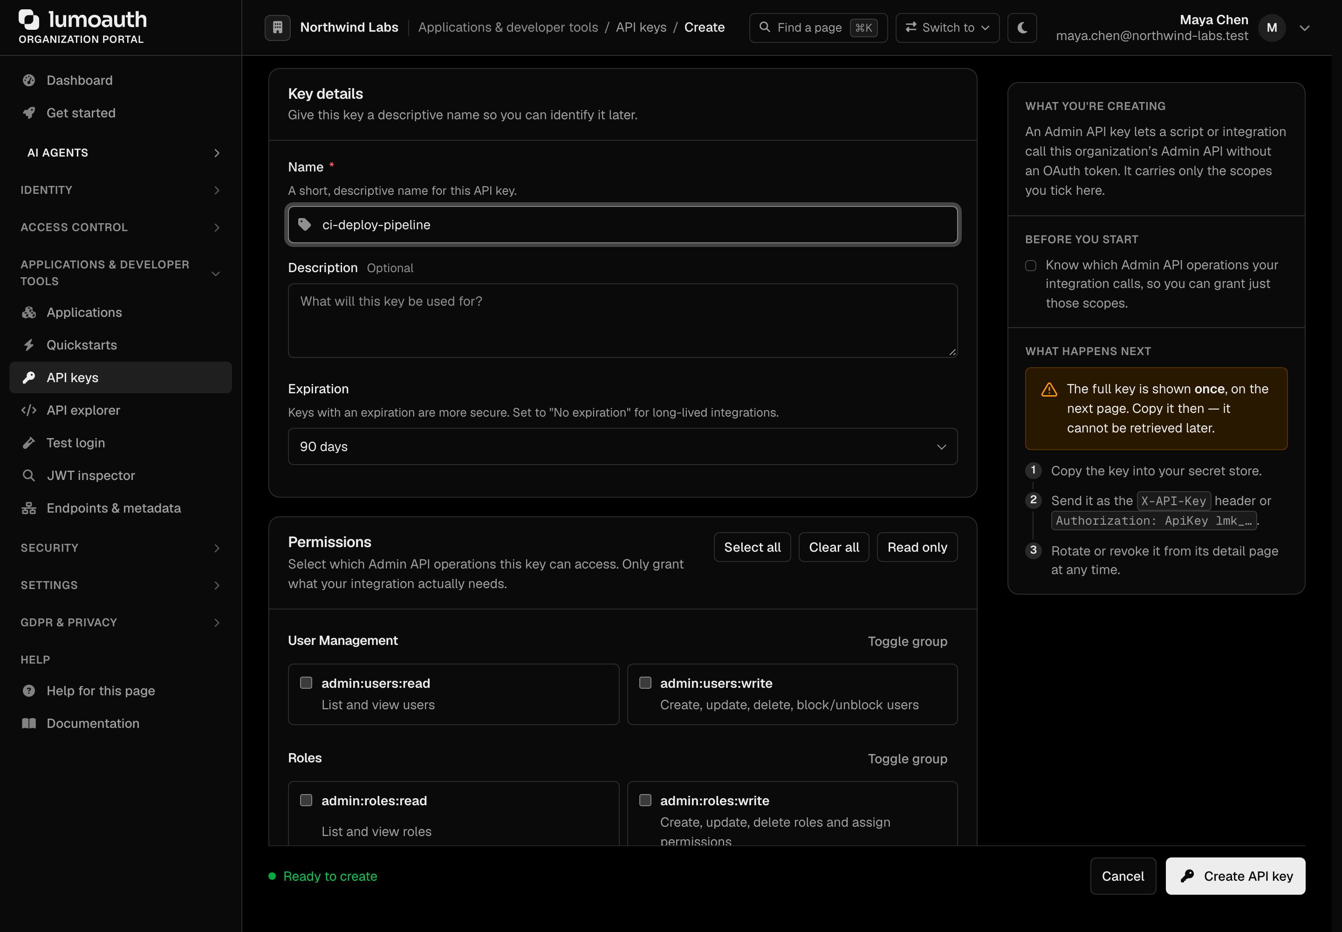Expand the GDPR & Privacy section
Viewport: 1342px width, 932px height.
coord(120,623)
